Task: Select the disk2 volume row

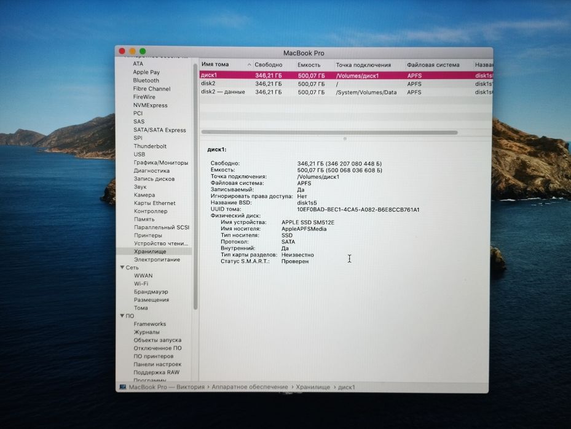Action: 346,84
